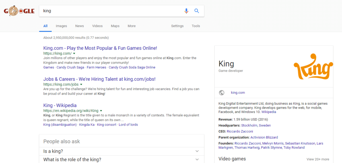Click the blue magnifier search icon
Screen dimensions: 342x163
point(197,11)
